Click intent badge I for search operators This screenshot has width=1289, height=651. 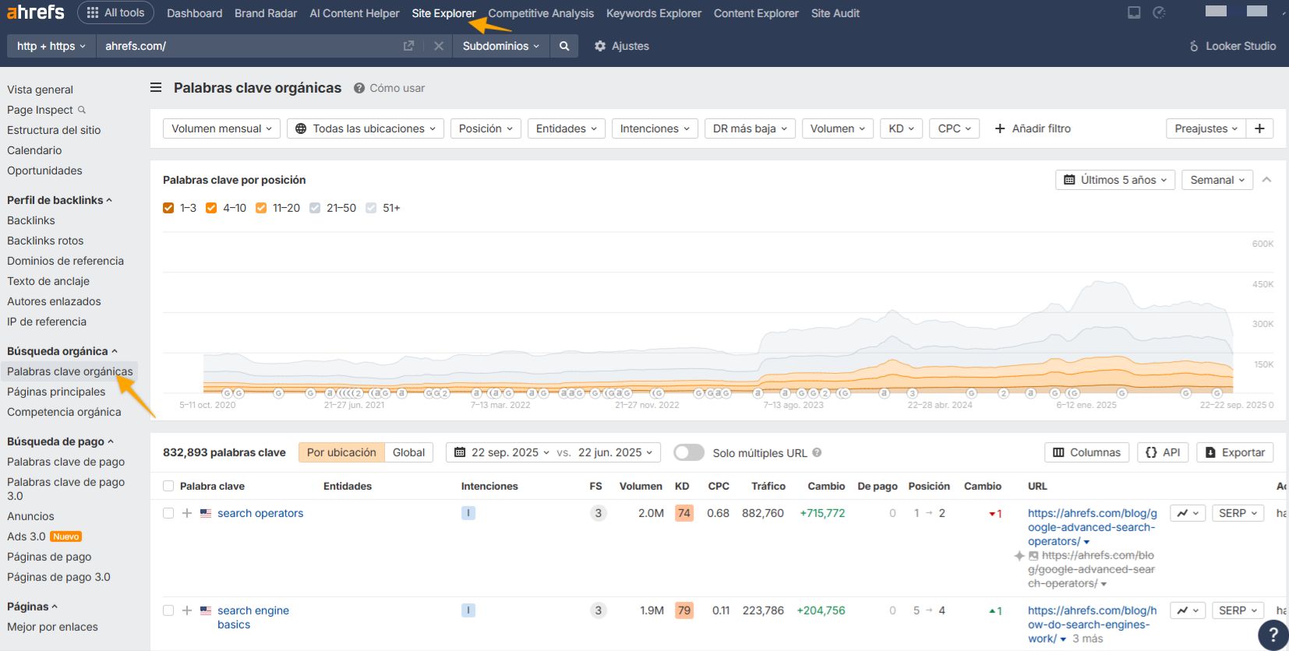[468, 513]
